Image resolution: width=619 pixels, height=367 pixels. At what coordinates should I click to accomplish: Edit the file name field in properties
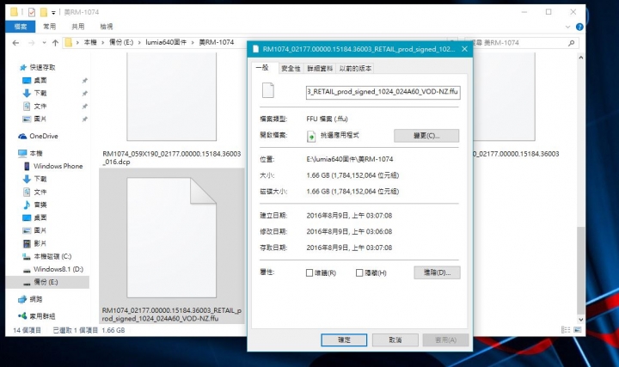point(383,92)
